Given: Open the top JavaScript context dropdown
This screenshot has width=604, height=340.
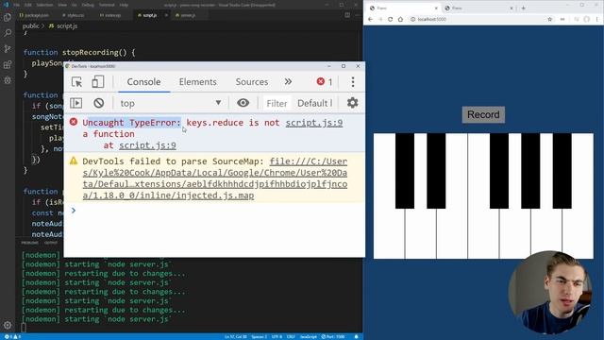Looking at the screenshot, I should [171, 103].
